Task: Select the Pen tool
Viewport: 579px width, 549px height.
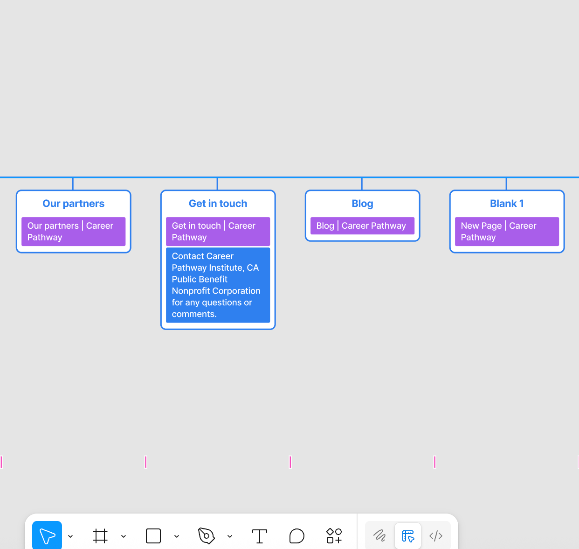Action: click(207, 536)
